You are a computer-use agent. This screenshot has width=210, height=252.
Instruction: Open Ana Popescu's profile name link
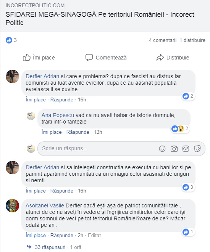pos(58,115)
